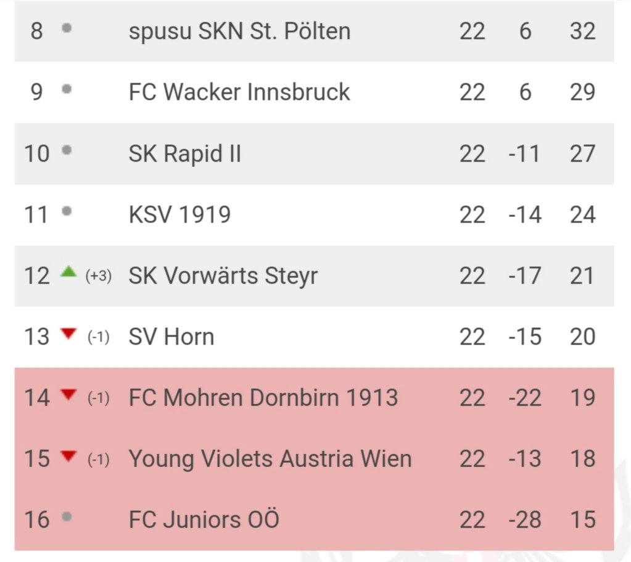Click grey dot next to FC Wacker Innsbruck

click(x=67, y=89)
